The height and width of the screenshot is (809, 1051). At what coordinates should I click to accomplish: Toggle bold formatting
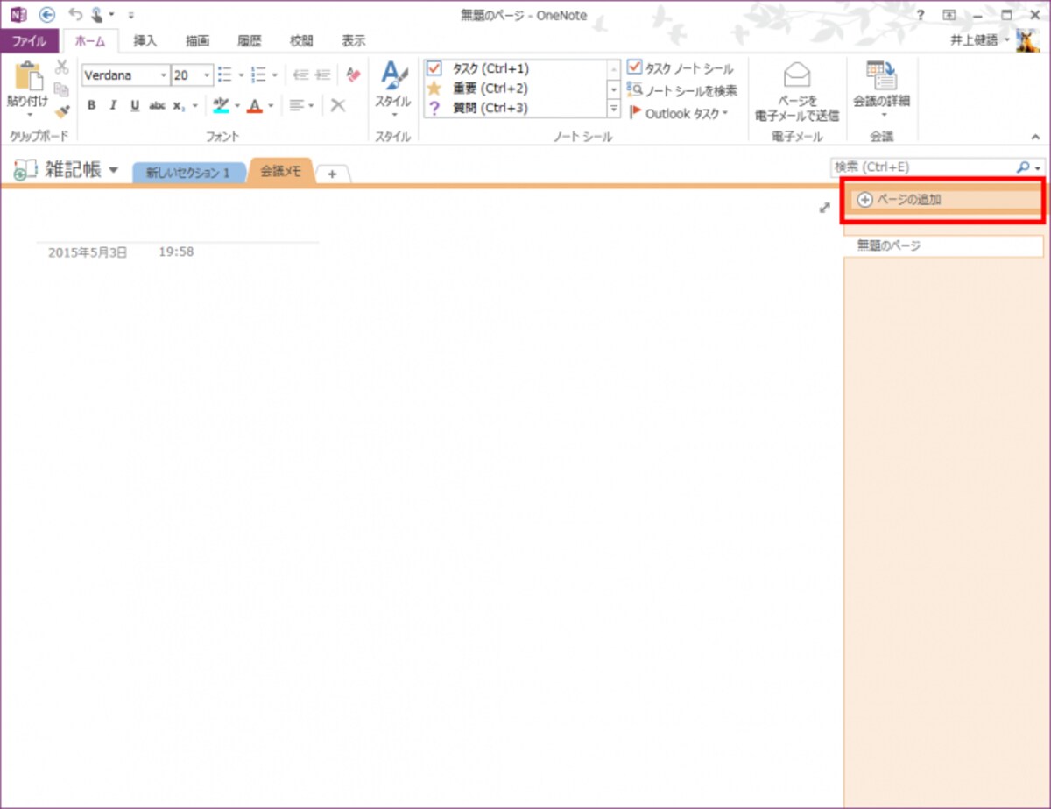click(x=91, y=105)
